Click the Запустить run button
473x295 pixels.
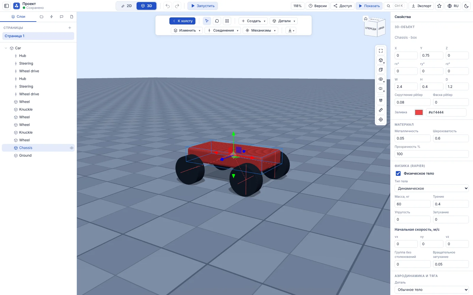click(x=203, y=6)
